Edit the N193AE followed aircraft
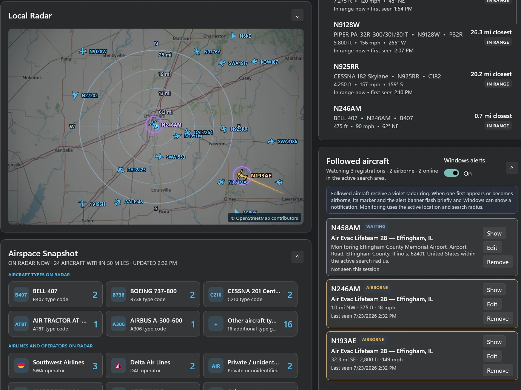 [492, 356]
